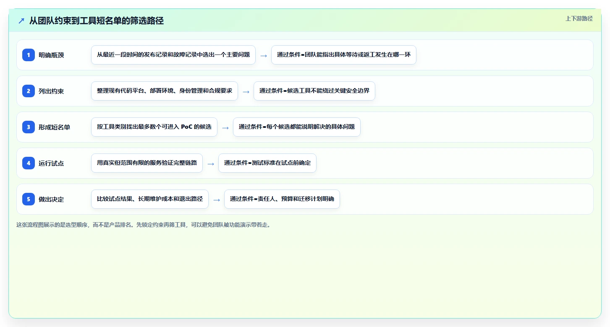The width and height of the screenshot is (610, 327).
Task: Click the box 从最近一段时间的发布记录和故障记录中选出一个主要问题
Action: point(173,55)
